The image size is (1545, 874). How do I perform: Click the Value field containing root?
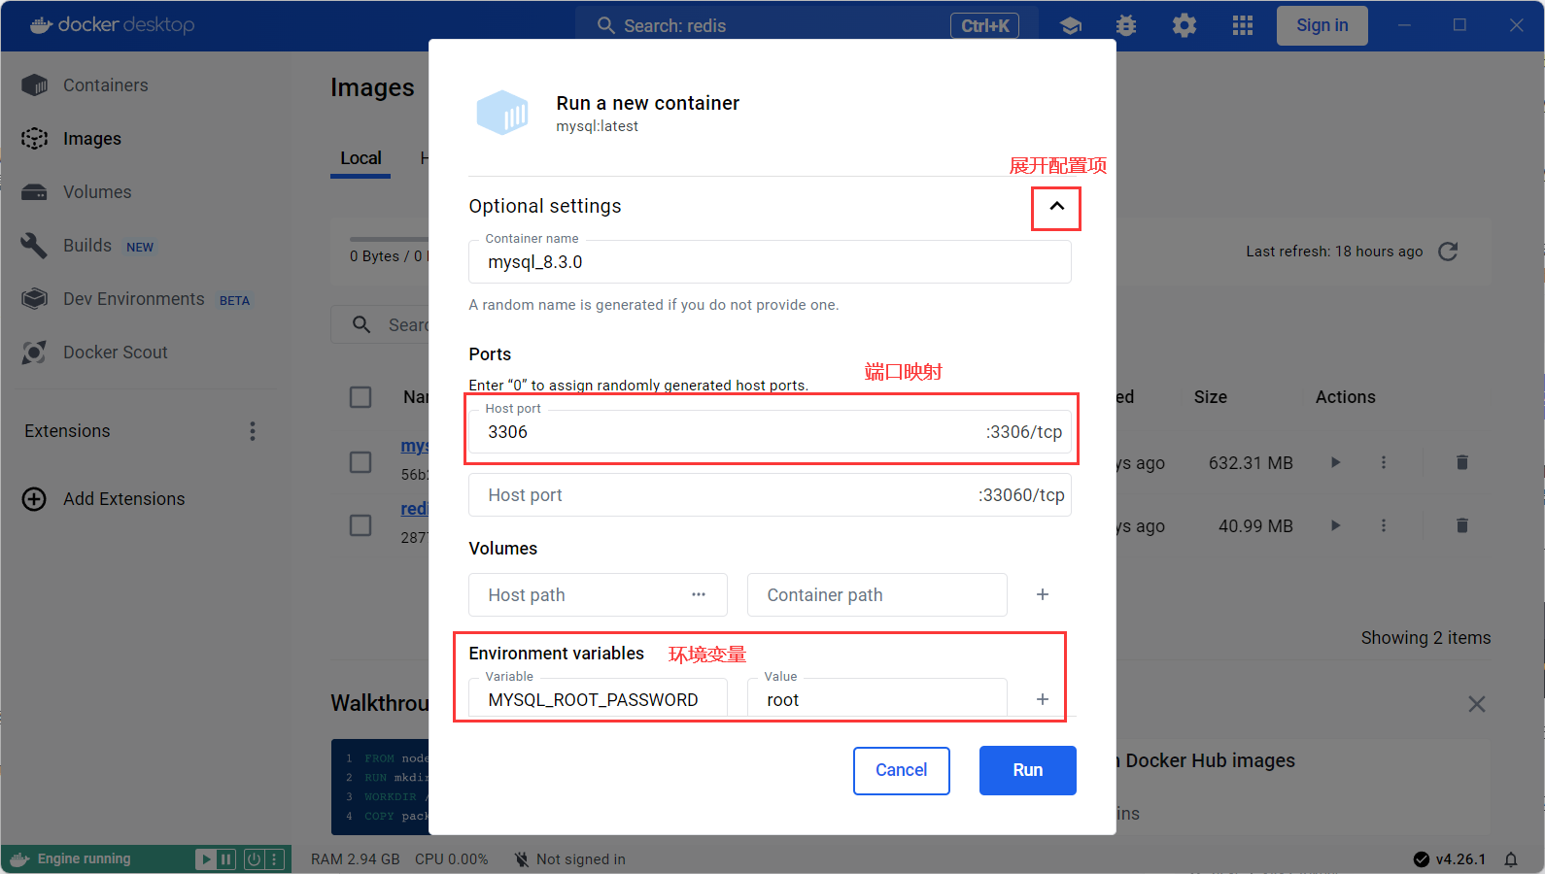pyautogui.click(x=876, y=699)
